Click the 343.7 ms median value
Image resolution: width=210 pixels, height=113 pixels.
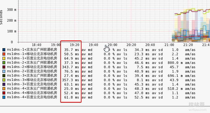click(x=70, y=67)
